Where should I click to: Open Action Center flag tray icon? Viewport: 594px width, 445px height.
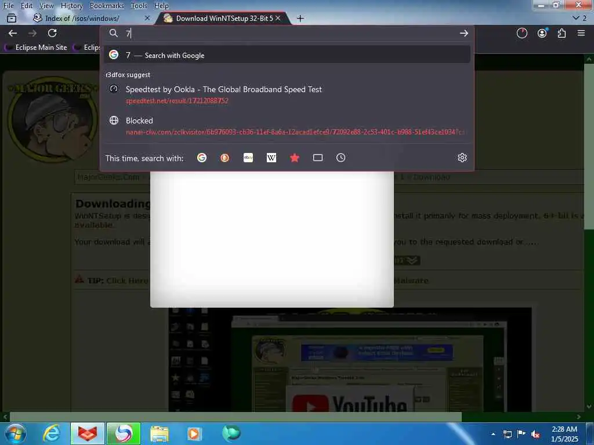[521, 434]
